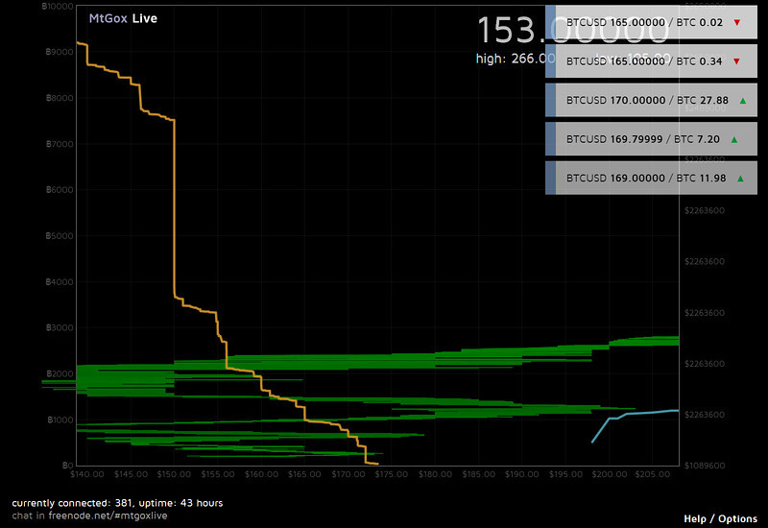Click the B4000 y-axis label
This screenshot has width=768, height=528.
[x=60, y=282]
